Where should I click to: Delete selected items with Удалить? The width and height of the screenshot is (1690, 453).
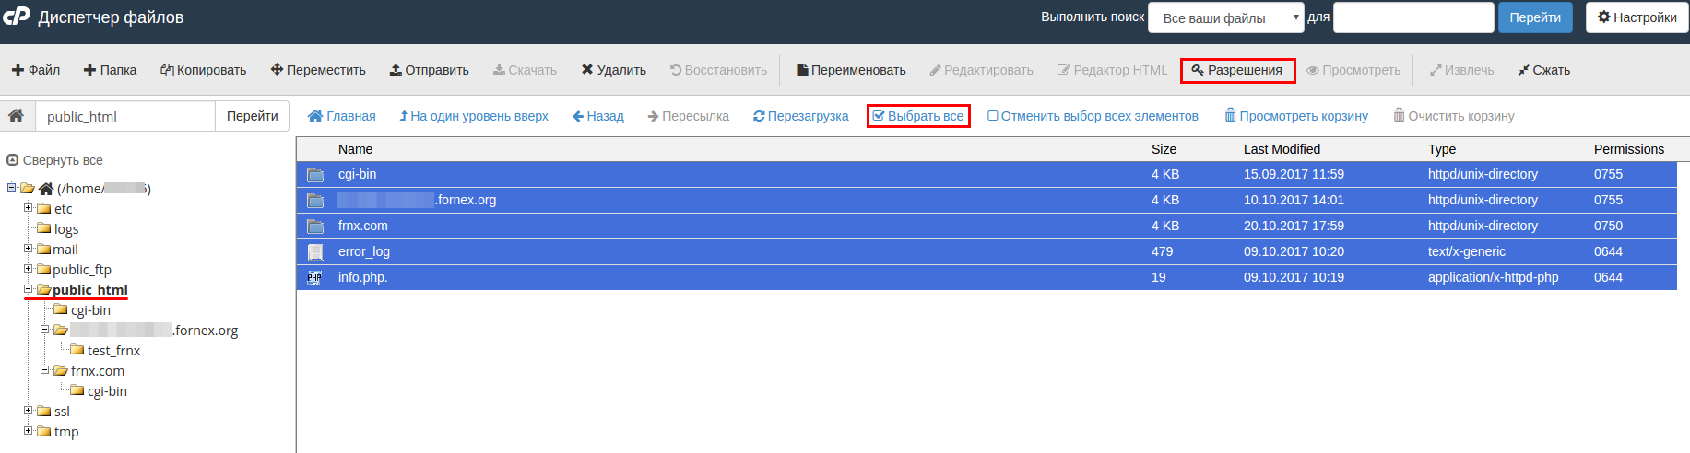coord(613,70)
